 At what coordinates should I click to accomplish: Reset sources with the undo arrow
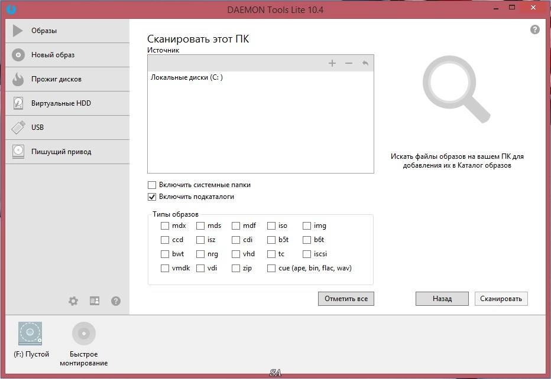click(x=365, y=63)
